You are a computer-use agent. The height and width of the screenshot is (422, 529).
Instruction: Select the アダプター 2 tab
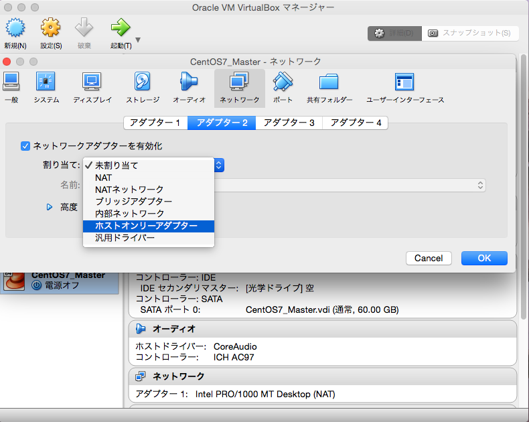tap(222, 123)
